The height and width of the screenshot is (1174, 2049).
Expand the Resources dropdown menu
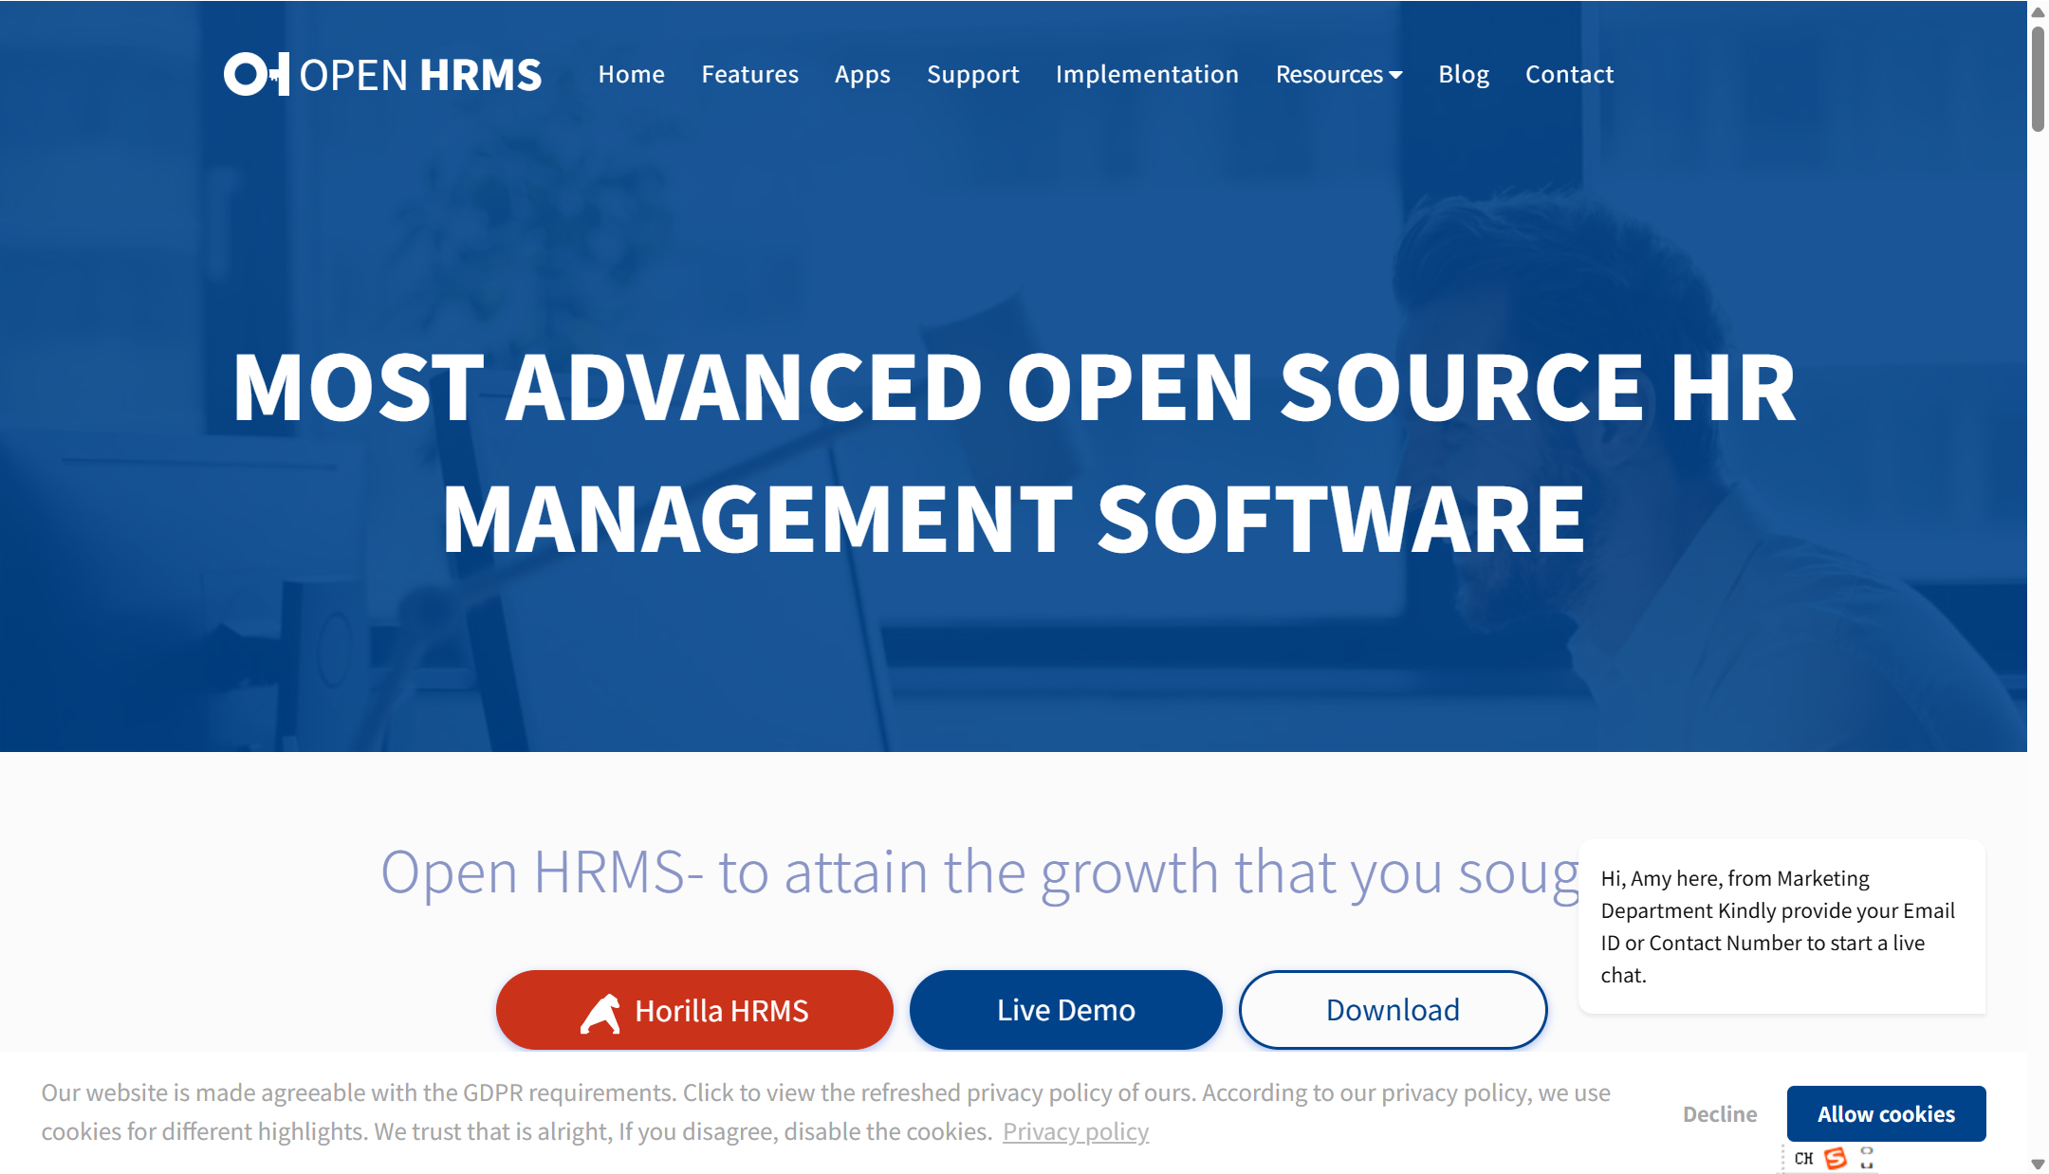point(1338,74)
